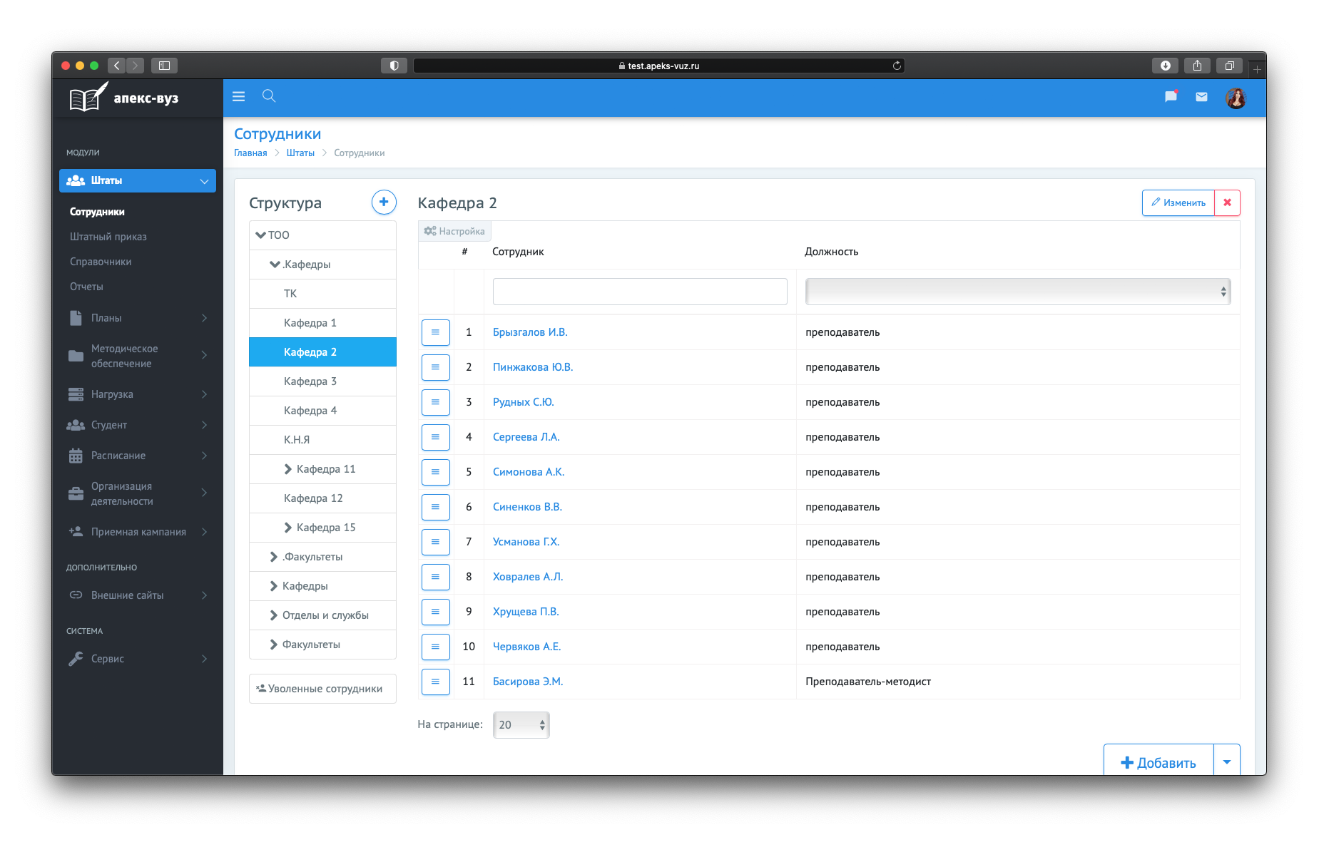This screenshot has height=852, width=1319.
Task: Expand Методическое обеспечение module
Action: point(138,356)
